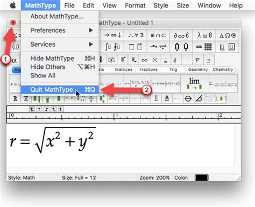Open the Apple menu

(x=13, y=5)
